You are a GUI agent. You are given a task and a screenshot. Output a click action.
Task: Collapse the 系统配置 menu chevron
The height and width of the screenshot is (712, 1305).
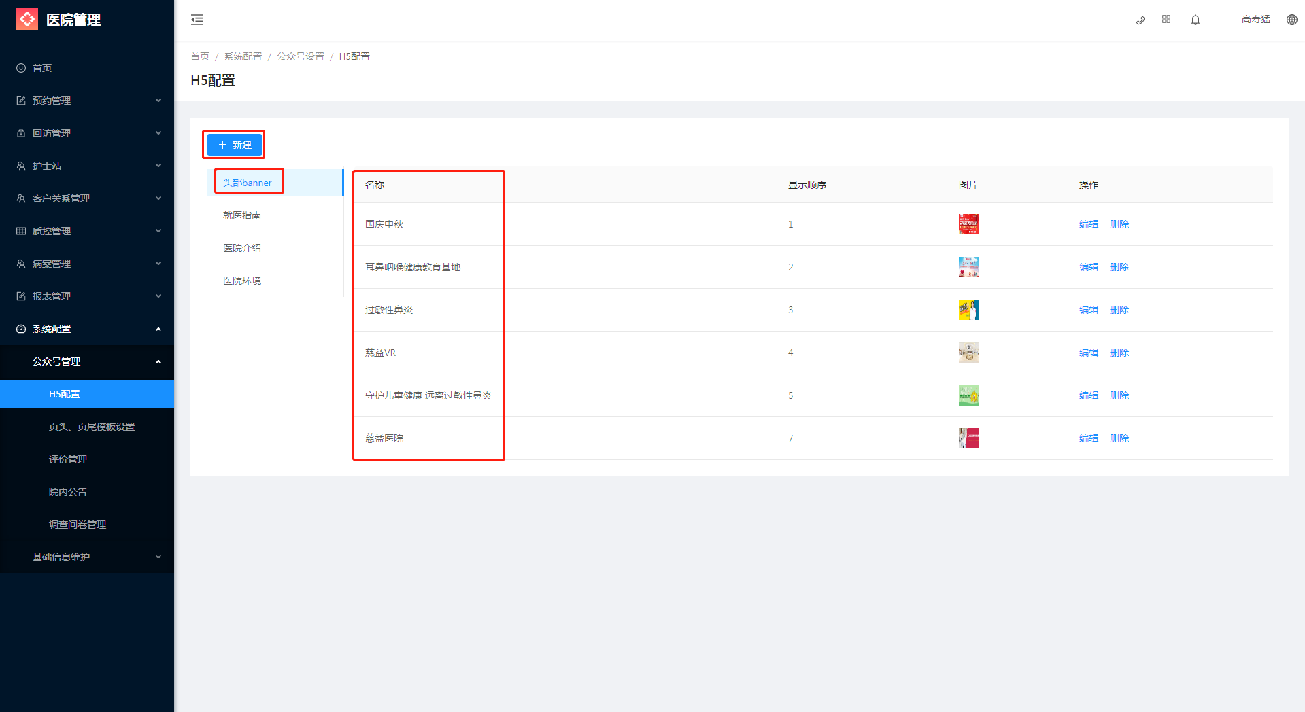pyautogui.click(x=158, y=329)
